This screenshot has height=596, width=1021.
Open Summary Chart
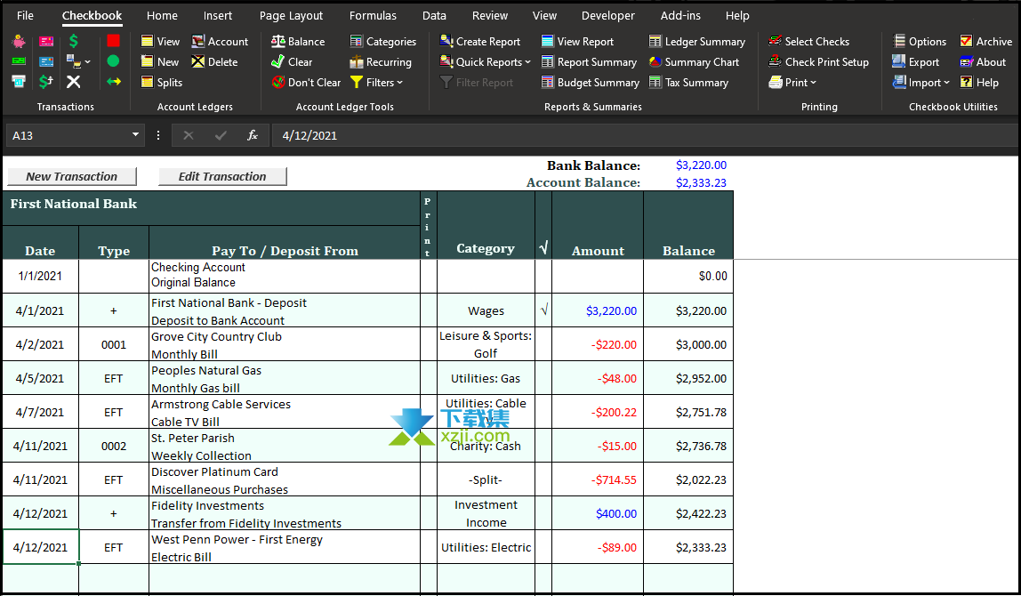pyautogui.click(x=694, y=62)
